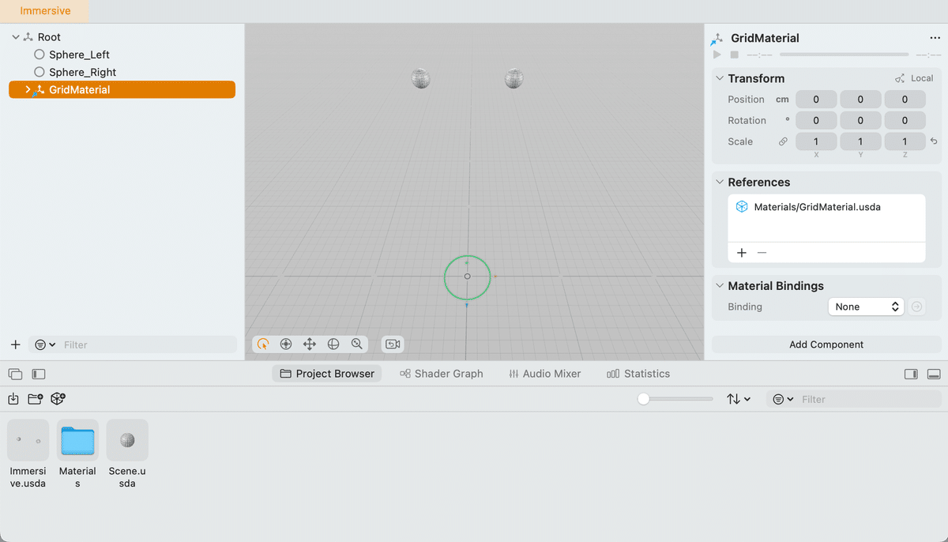Click the Scale X value field

(816, 141)
